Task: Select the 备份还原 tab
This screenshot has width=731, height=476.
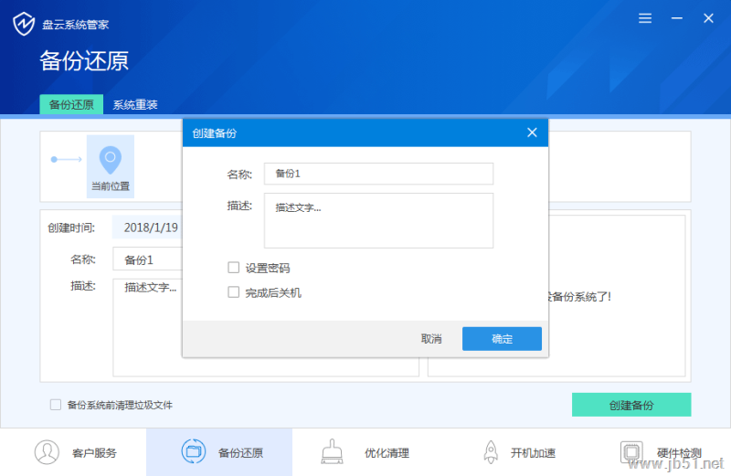Action: click(71, 104)
